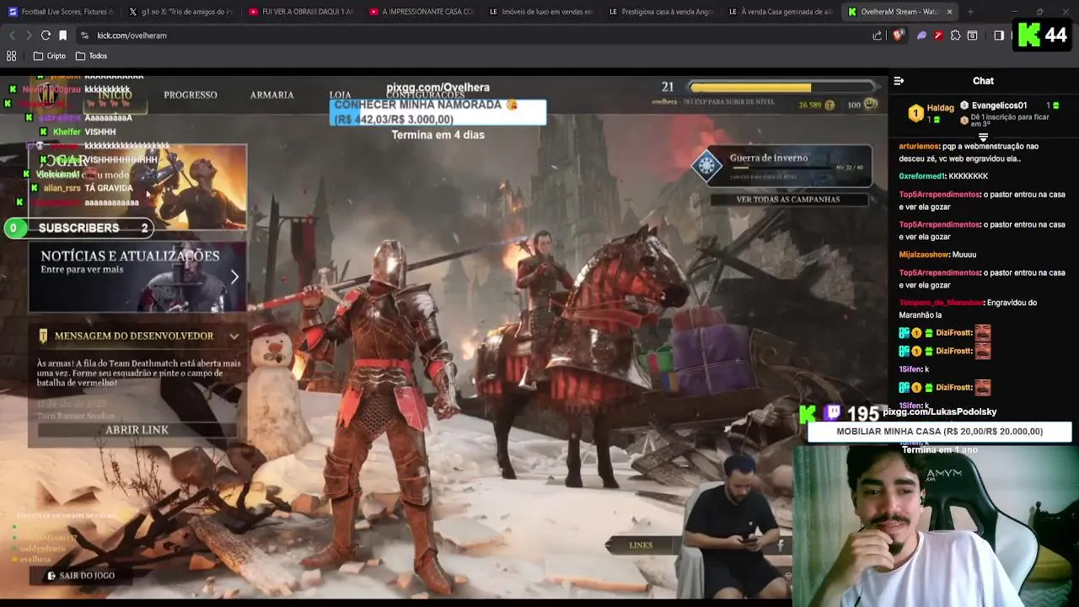Screen dimensions: 1079x607
Task: Open a new browser tab
Action: click(x=970, y=12)
